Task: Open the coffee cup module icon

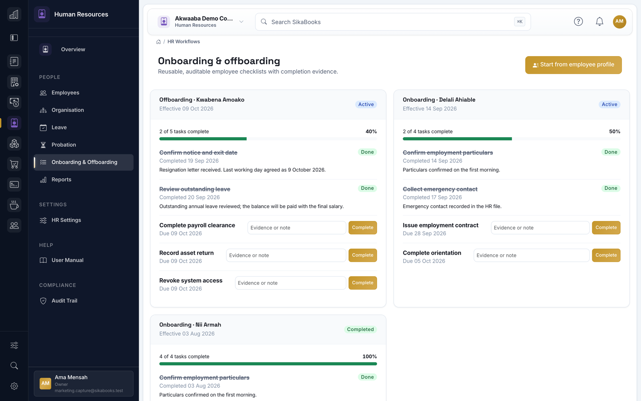Action: point(14,205)
